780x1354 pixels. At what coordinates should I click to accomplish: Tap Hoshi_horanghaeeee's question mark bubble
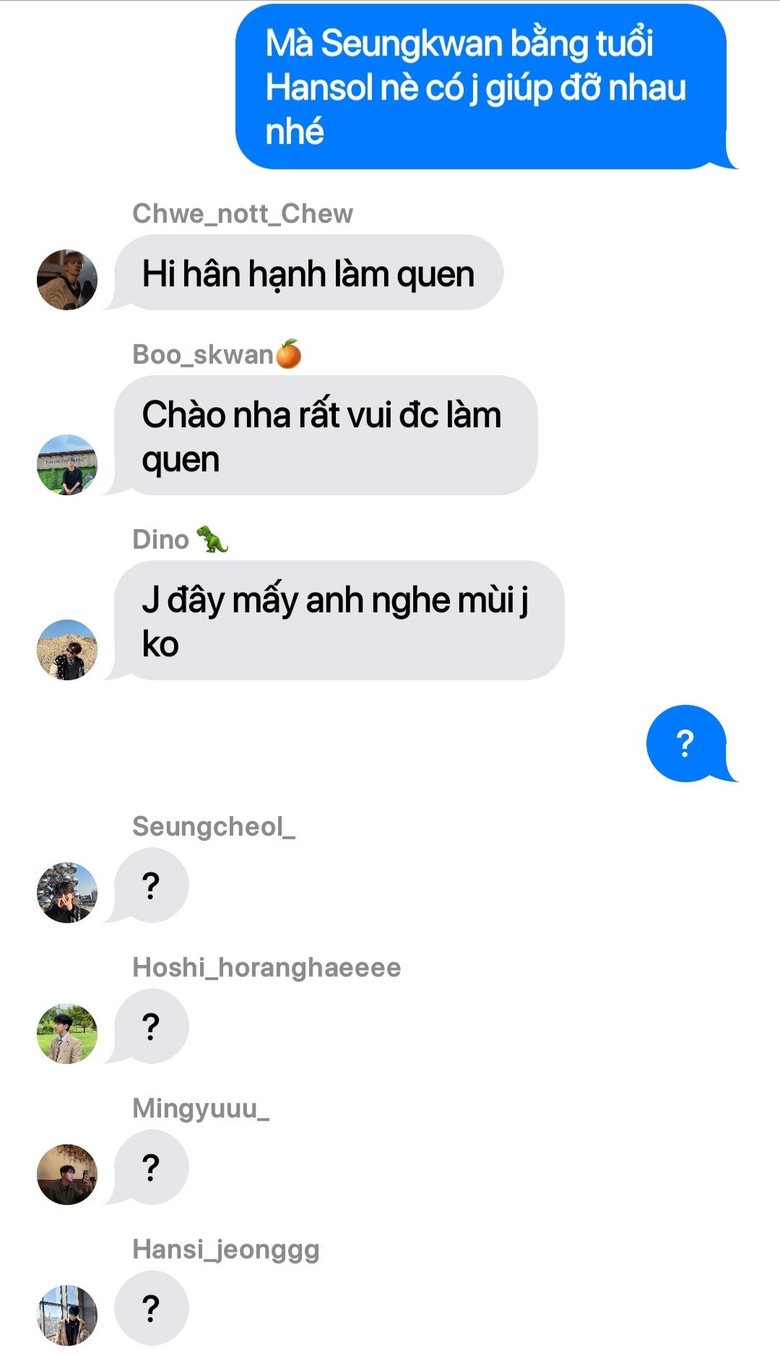pyautogui.click(x=151, y=1027)
